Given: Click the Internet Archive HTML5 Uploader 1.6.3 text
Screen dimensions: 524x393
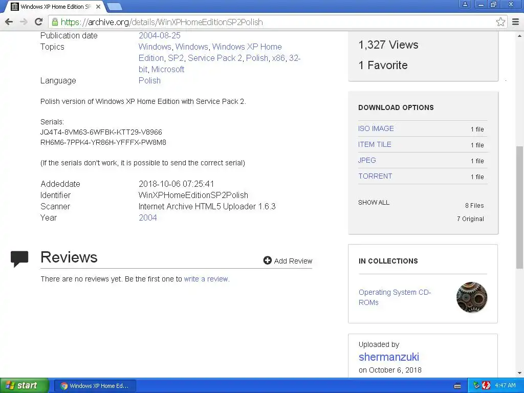Looking at the screenshot, I should coord(207,207).
